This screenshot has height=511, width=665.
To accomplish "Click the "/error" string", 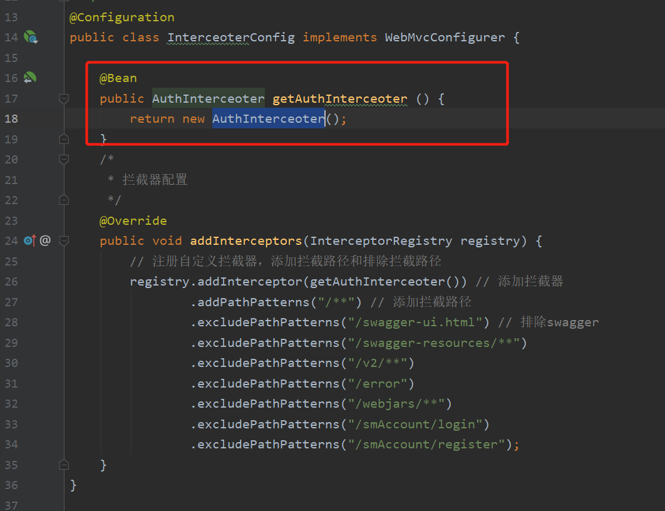I will pyautogui.click(x=378, y=383).
